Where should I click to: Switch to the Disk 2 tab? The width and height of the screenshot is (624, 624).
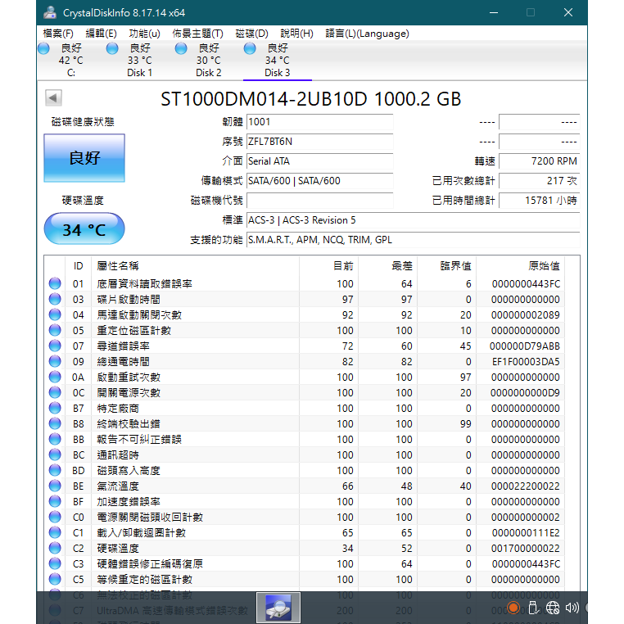208,60
